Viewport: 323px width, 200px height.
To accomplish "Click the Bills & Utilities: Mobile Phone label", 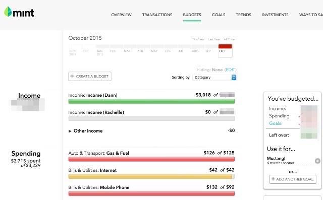I will click(x=99, y=187).
